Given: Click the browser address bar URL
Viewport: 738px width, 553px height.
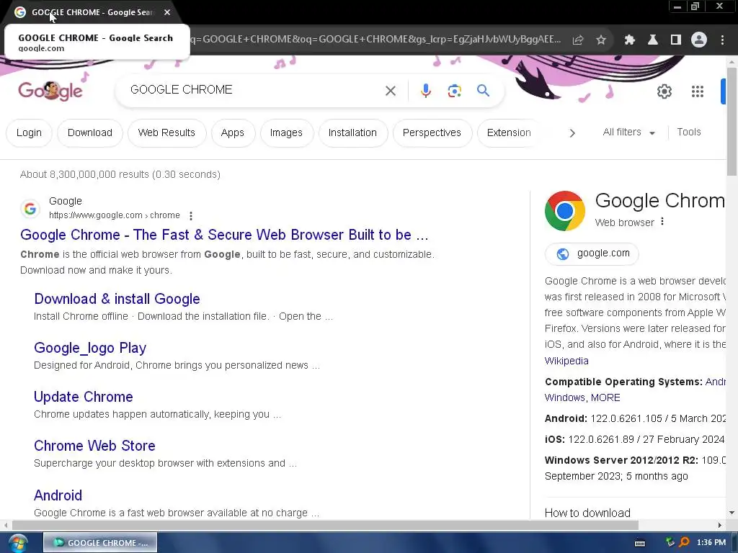Looking at the screenshot, I should point(375,39).
